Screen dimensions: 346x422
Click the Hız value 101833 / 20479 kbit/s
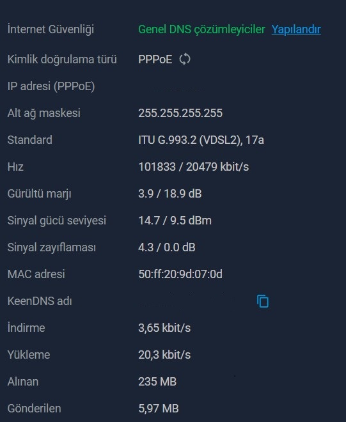[x=193, y=167]
